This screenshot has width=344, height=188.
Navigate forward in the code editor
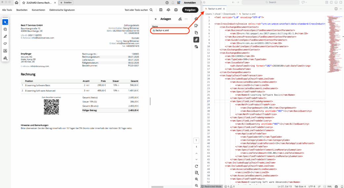(238, 2)
